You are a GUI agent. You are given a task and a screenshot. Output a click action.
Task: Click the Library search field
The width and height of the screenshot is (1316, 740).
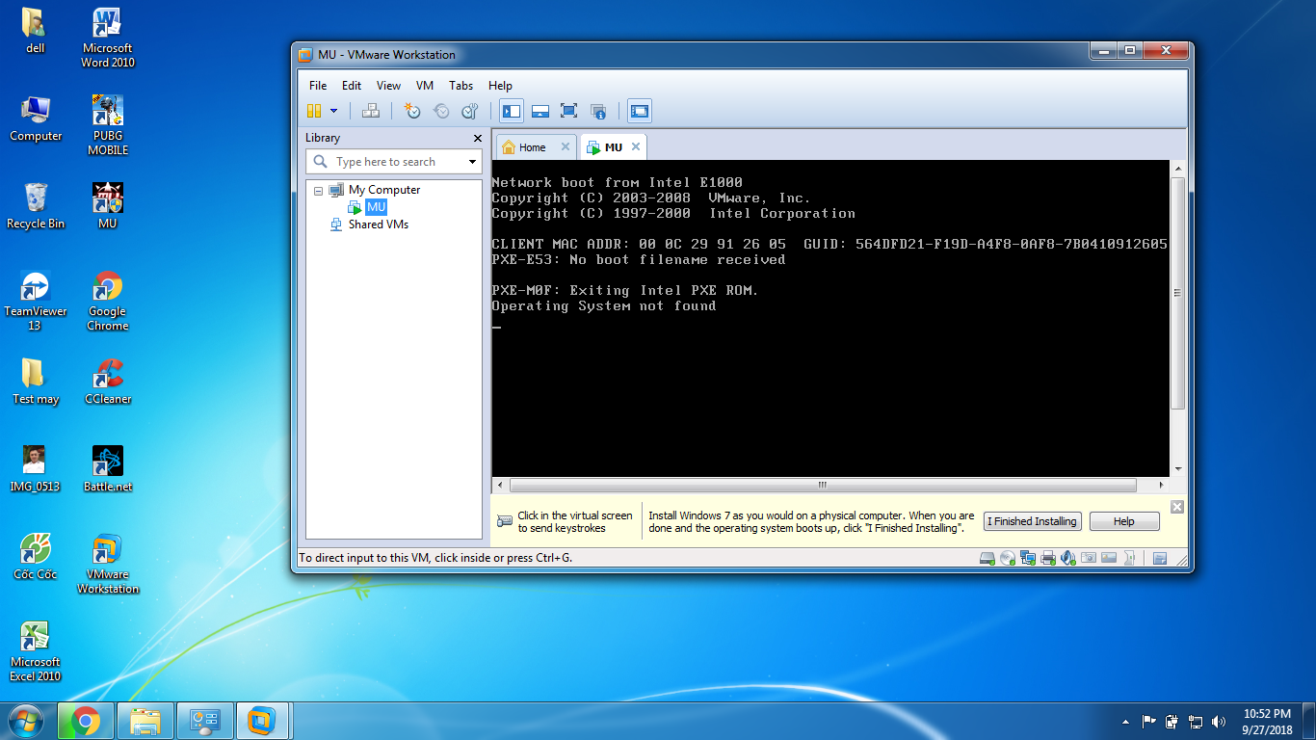pyautogui.click(x=394, y=162)
